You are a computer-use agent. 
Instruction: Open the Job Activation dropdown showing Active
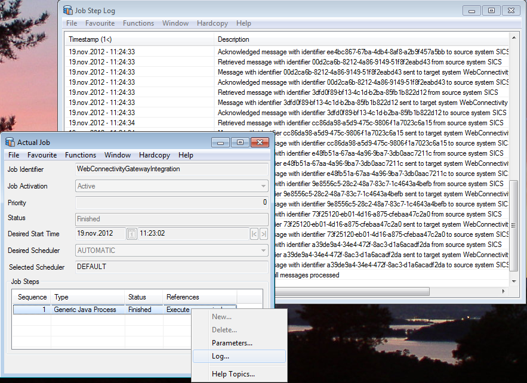(x=263, y=185)
